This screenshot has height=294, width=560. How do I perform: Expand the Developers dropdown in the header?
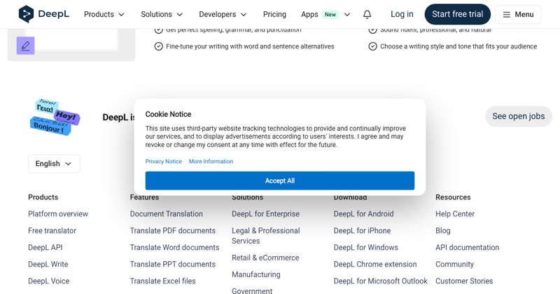point(223,14)
